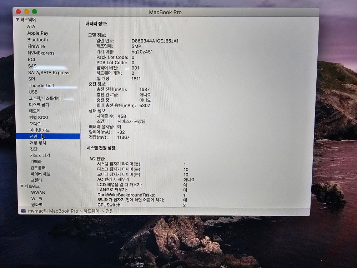The height and width of the screenshot is (268, 357).
Task: Select 진단 in the sidebar
Action: [x=34, y=149]
